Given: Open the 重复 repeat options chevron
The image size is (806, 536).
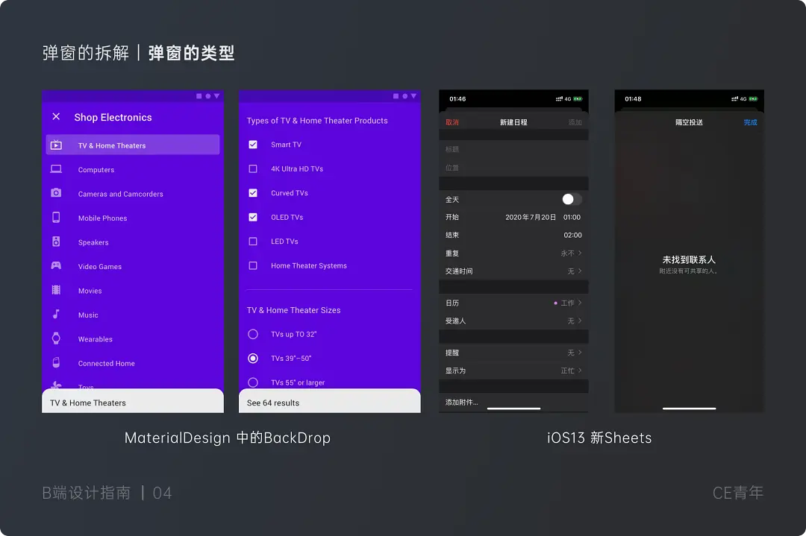Looking at the screenshot, I should pos(580,253).
